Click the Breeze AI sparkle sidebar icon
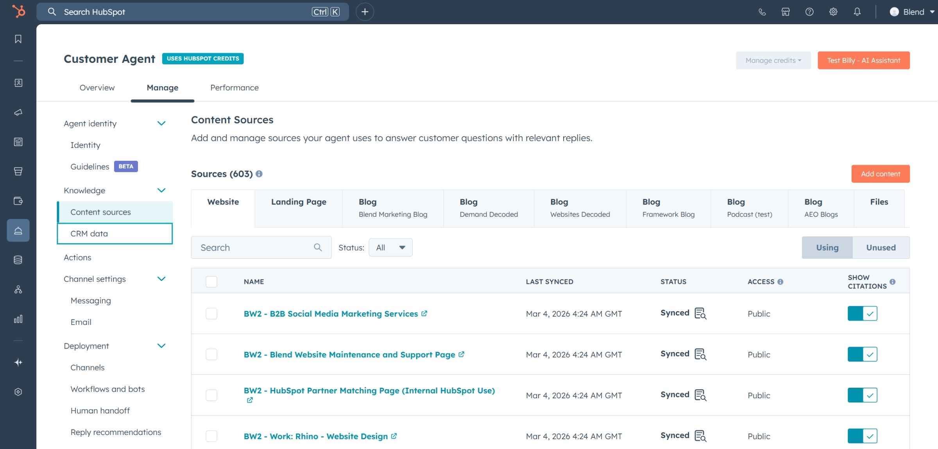This screenshot has height=449, width=938. (18, 362)
